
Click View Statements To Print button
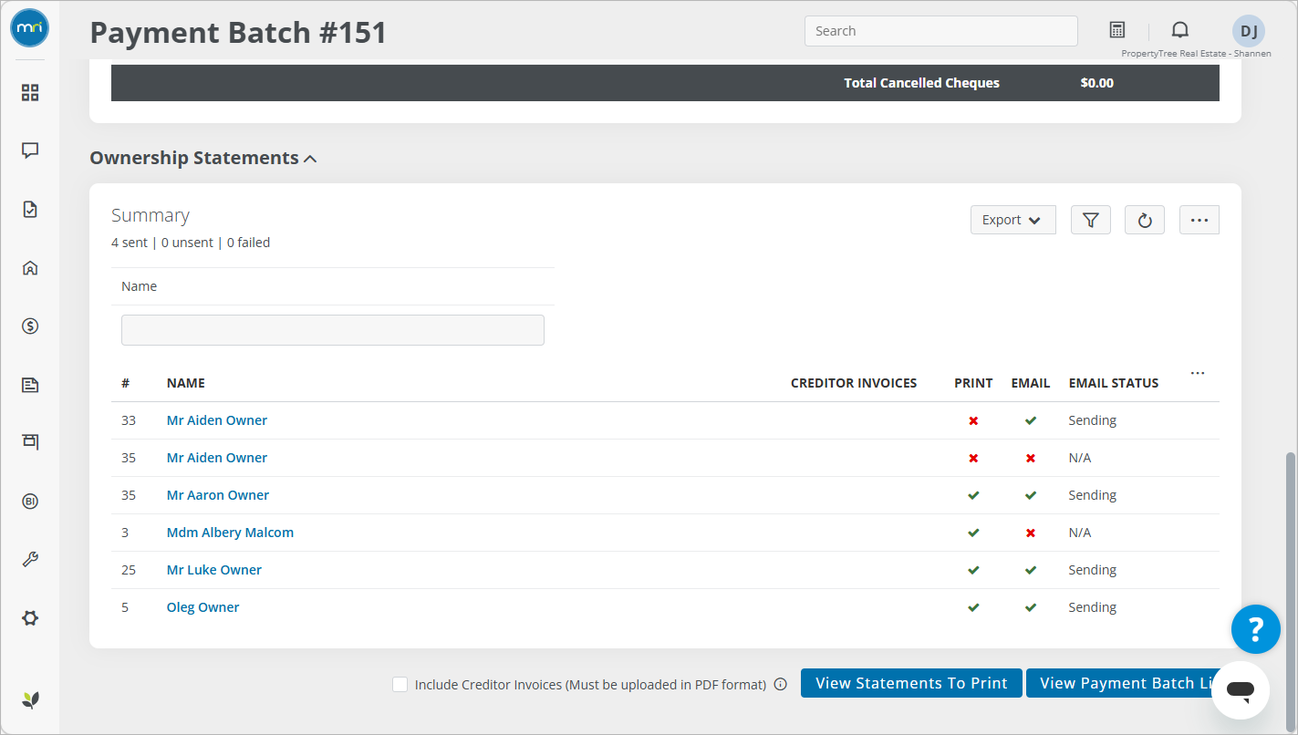[x=911, y=683]
